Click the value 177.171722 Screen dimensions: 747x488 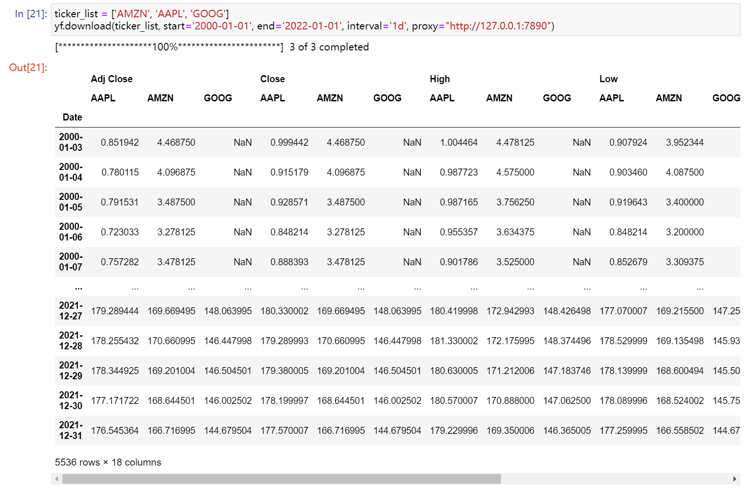tap(115, 401)
